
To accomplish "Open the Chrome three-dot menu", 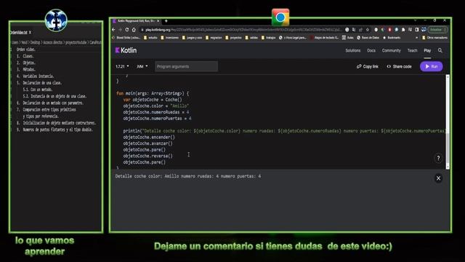I will [x=445, y=30].
